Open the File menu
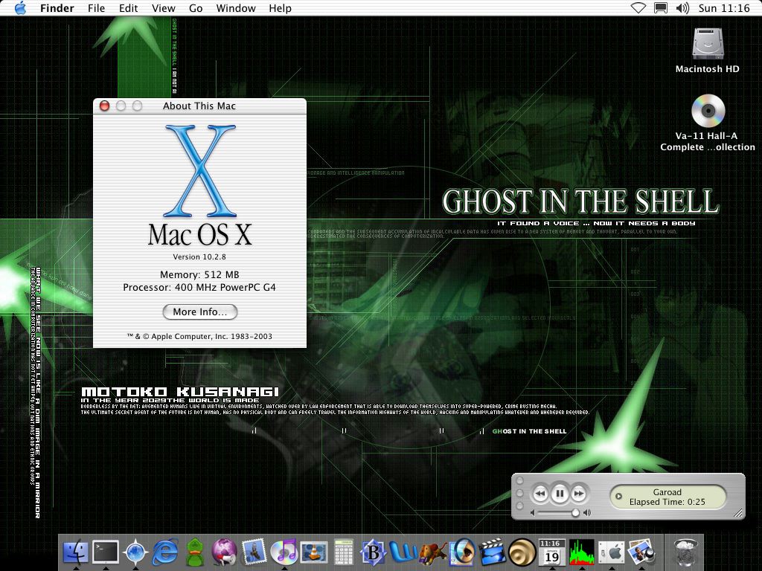This screenshot has height=571, width=762. tap(96, 8)
